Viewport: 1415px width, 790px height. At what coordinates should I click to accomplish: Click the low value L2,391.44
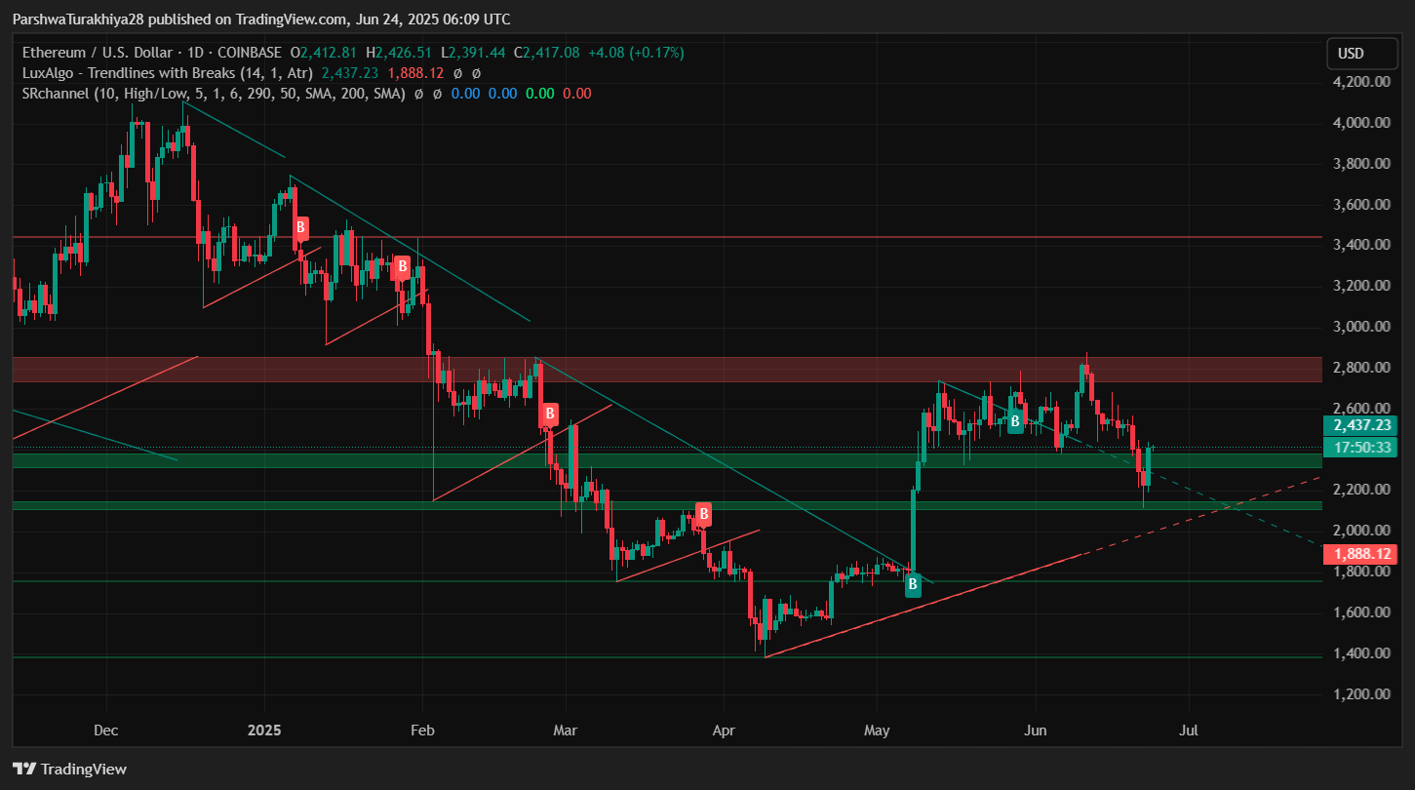click(x=473, y=52)
